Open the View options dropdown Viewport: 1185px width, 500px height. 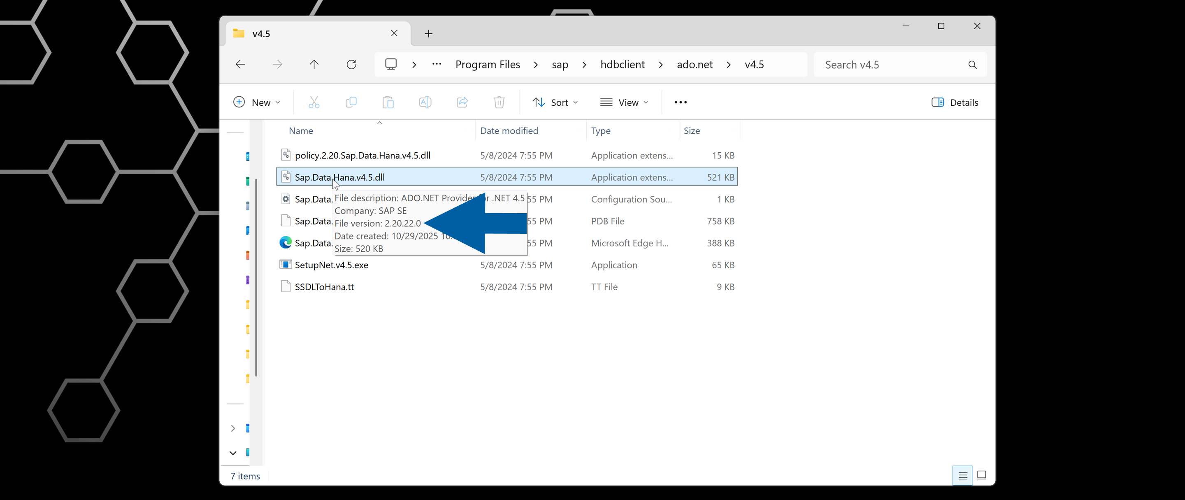coord(624,102)
